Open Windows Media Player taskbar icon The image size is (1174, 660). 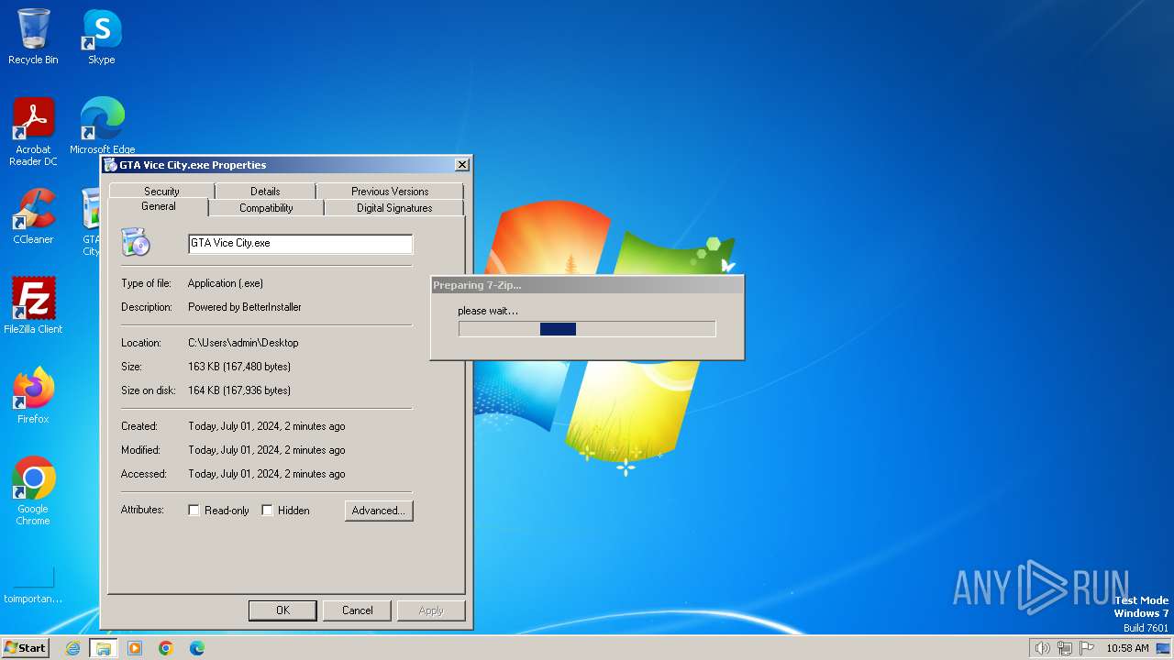tap(135, 648)
